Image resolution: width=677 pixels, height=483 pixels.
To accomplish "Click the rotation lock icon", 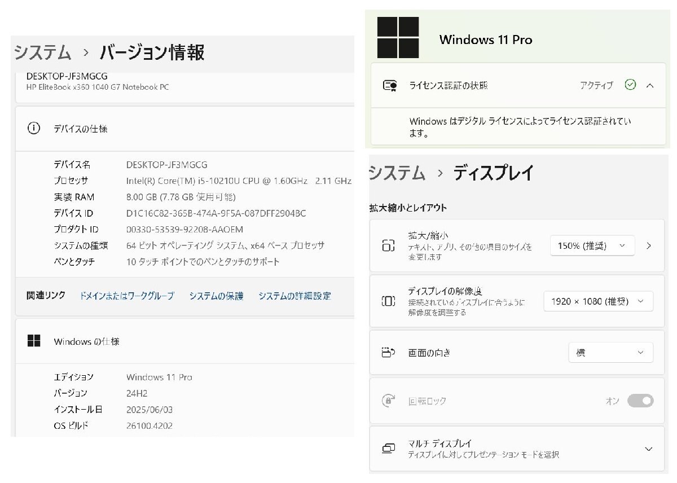I will (388, 401).
